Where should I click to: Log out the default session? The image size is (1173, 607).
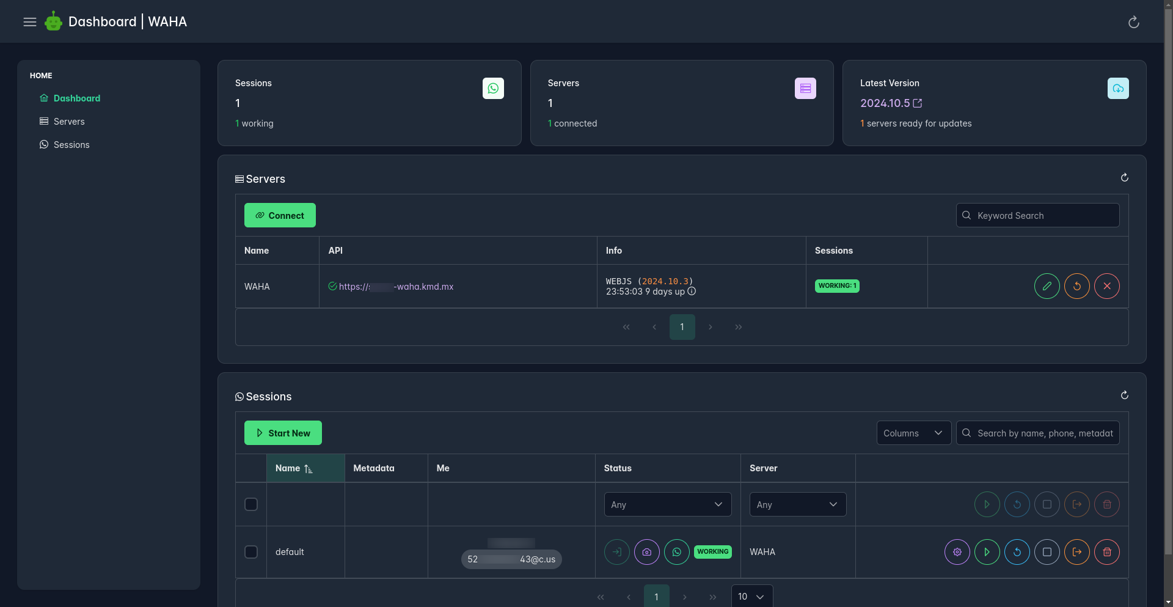[1076, 552]
